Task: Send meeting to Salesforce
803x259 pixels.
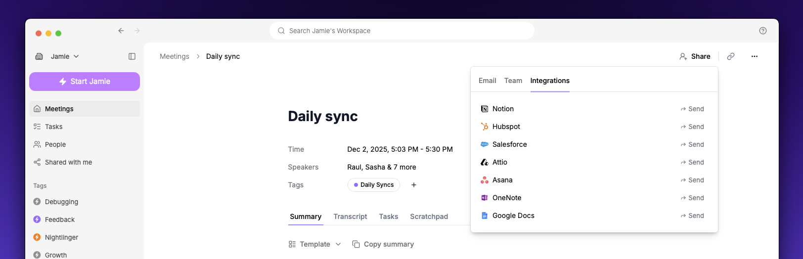Action: point(692,144)
